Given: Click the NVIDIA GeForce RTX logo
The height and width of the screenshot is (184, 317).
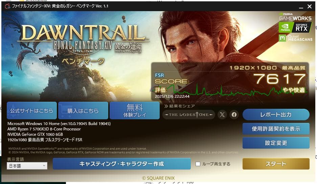Looking at the screenshot, I should point(295,27).
